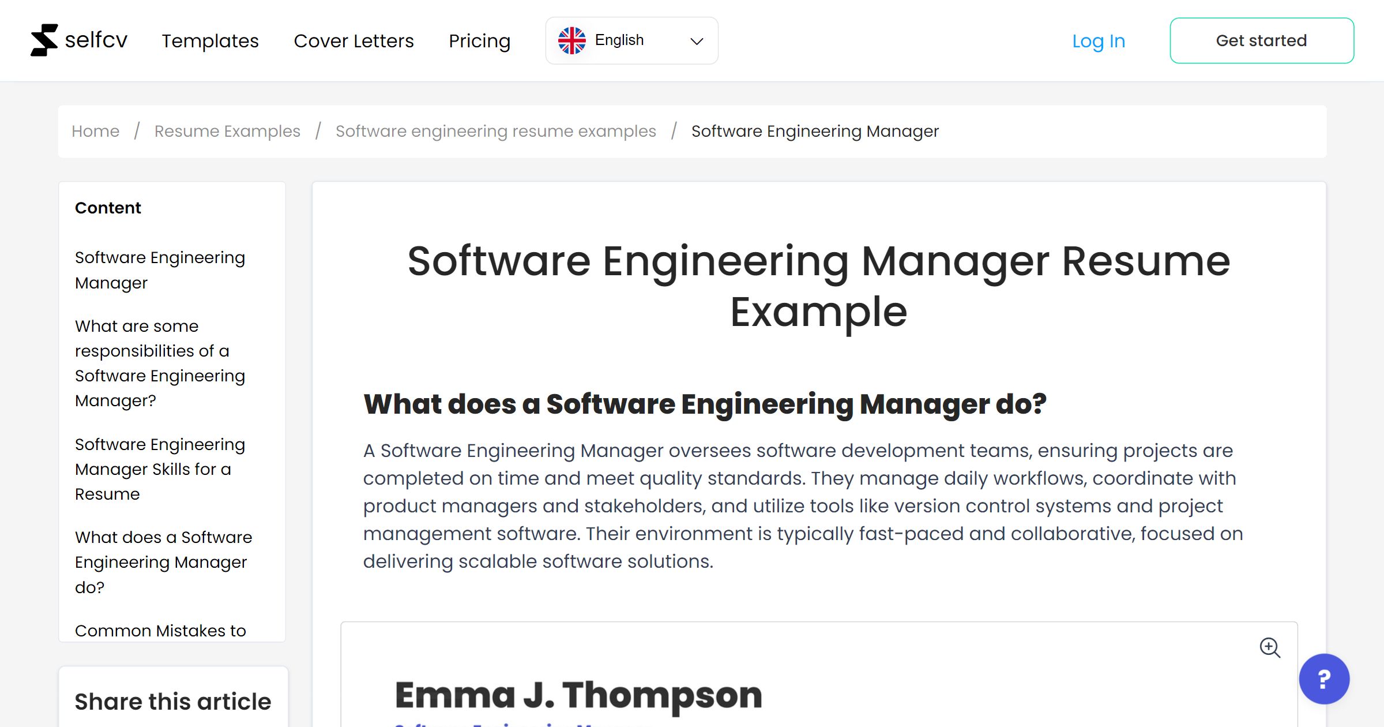Click the paragraph describing Software Engineering Manager role
1384x727 pixels.
pyautogui.click(x=803, y=505)
